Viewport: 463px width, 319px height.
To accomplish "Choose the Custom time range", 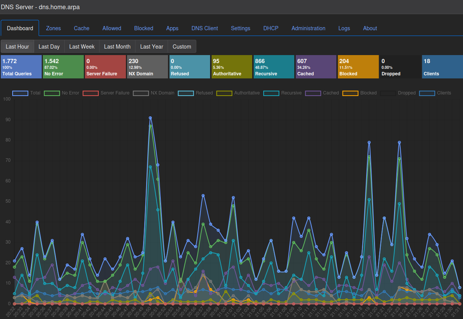I will click(182, 47).
